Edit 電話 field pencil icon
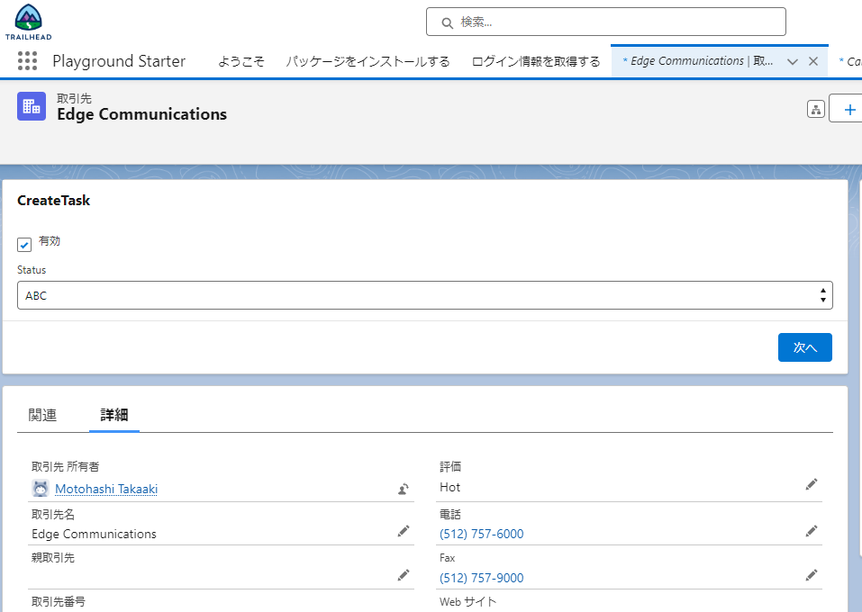 tap(812, 531)
